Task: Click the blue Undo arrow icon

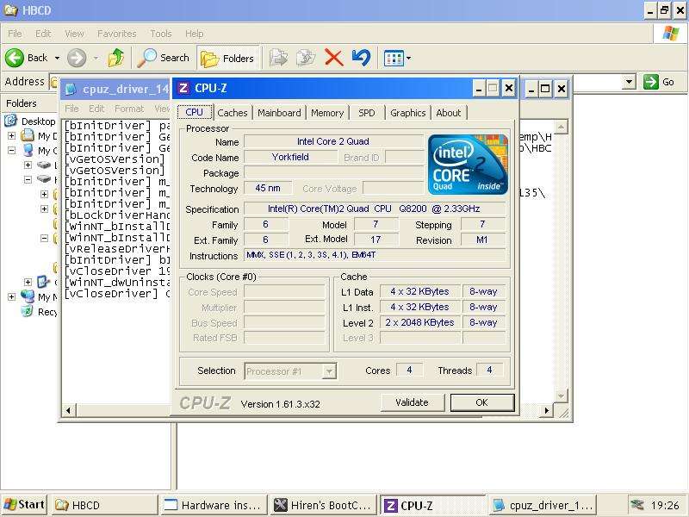Action: [x=361, y=58]
